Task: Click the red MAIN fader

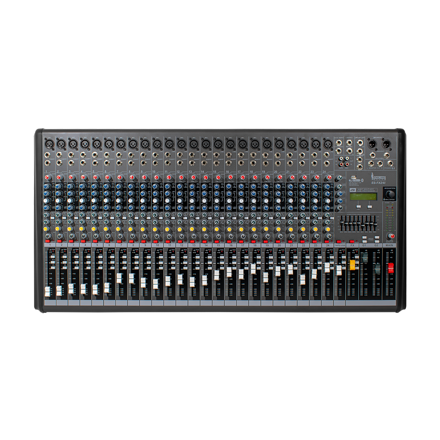Action: [390, 268]
